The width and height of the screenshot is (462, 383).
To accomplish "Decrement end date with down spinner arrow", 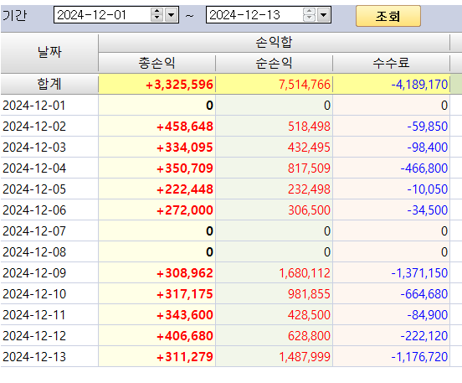I will pyautogui.click(x=309, y=18).
